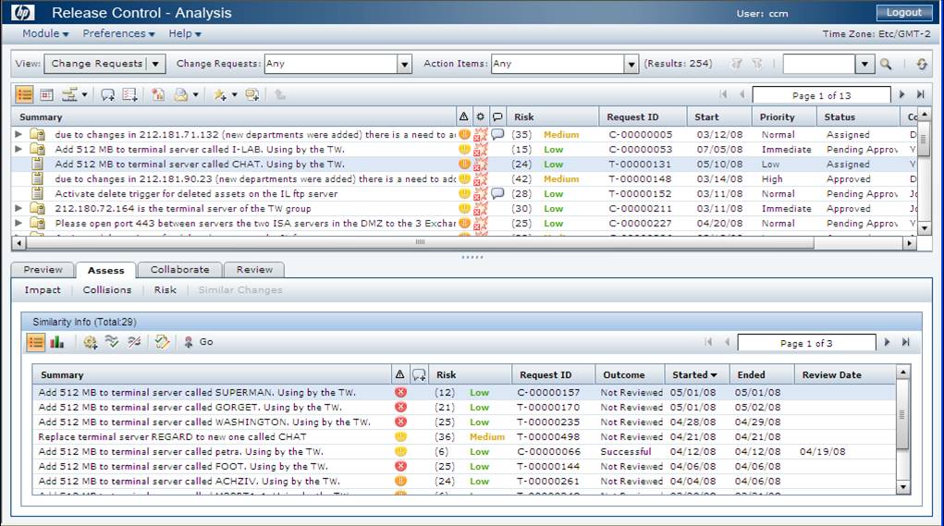
Task: Open the Risk sub-tab
Action: (x=165, y=290)
